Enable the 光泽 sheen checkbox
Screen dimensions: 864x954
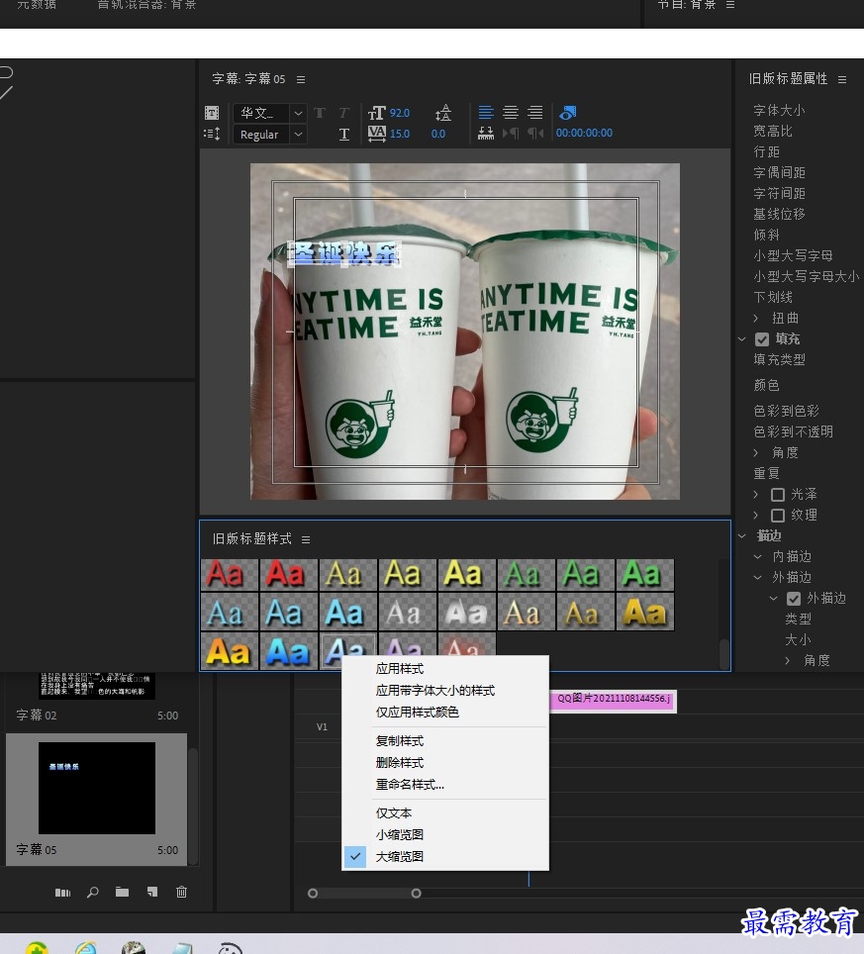778,495
